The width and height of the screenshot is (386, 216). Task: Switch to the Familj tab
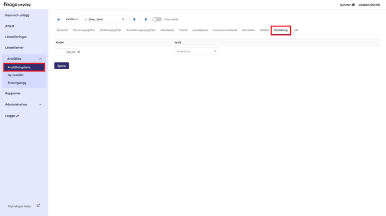coord(183,30)
